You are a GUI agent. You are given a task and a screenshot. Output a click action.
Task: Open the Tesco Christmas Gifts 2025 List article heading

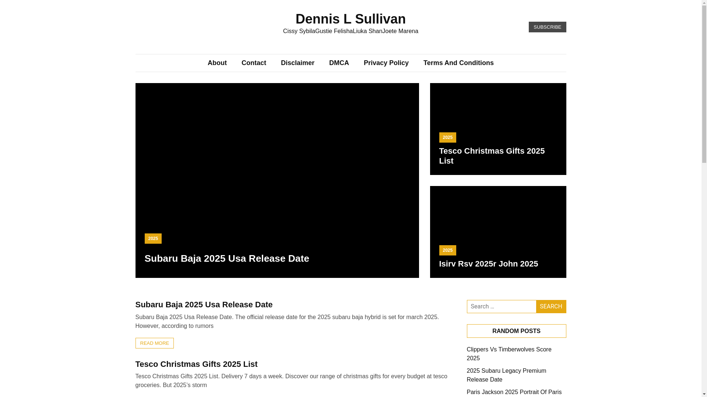(197, 364)
